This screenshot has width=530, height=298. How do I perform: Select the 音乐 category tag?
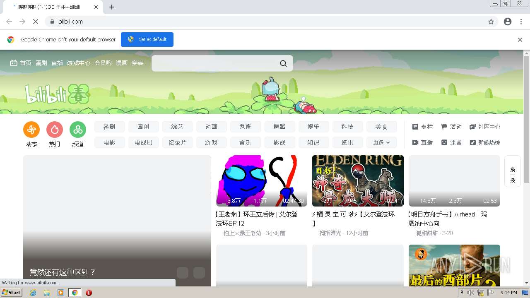(245, 142)
